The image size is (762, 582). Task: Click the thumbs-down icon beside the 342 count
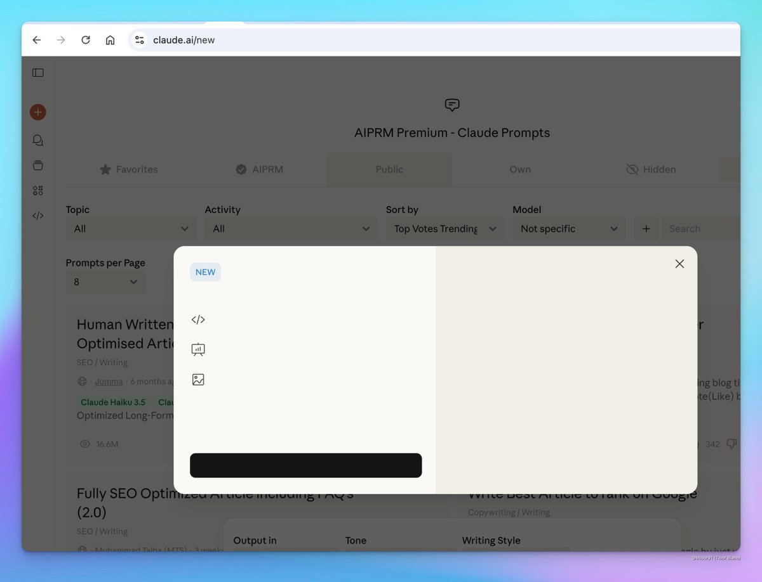(730, 444)
